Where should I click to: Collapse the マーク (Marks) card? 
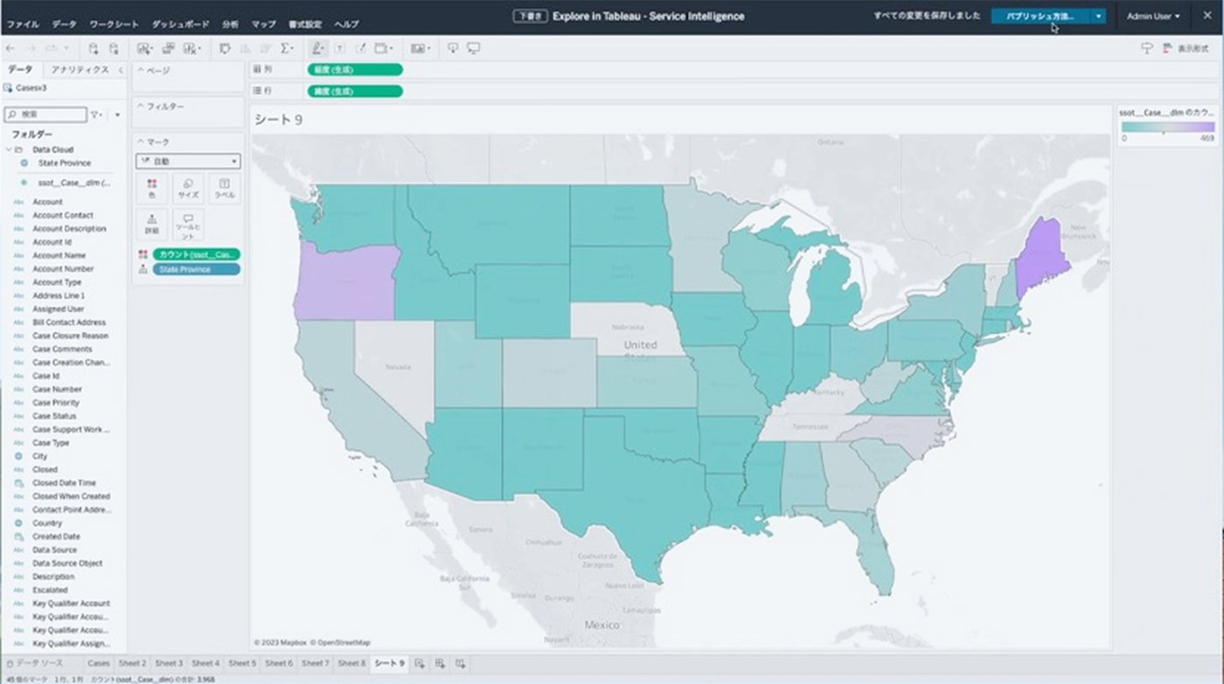click(x=140, y=142)
